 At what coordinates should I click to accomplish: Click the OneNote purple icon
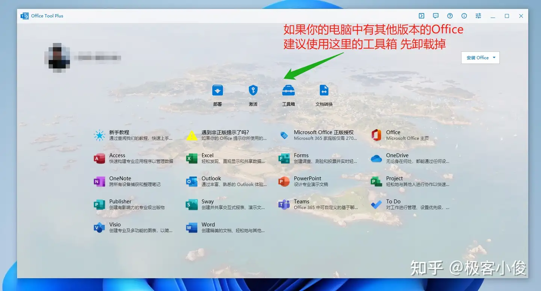click(x=99, y=181)
